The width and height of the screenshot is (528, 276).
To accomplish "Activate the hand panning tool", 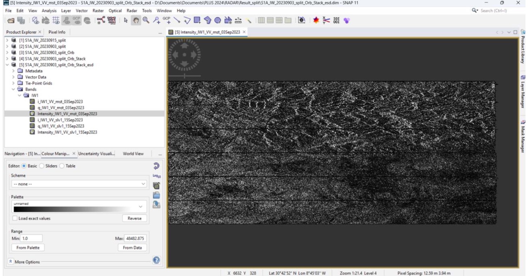I will pyautogui.click(x=136, y=21).
